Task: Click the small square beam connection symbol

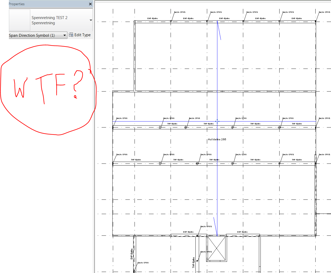Action: pyautogui.click(x=160, y=128)
